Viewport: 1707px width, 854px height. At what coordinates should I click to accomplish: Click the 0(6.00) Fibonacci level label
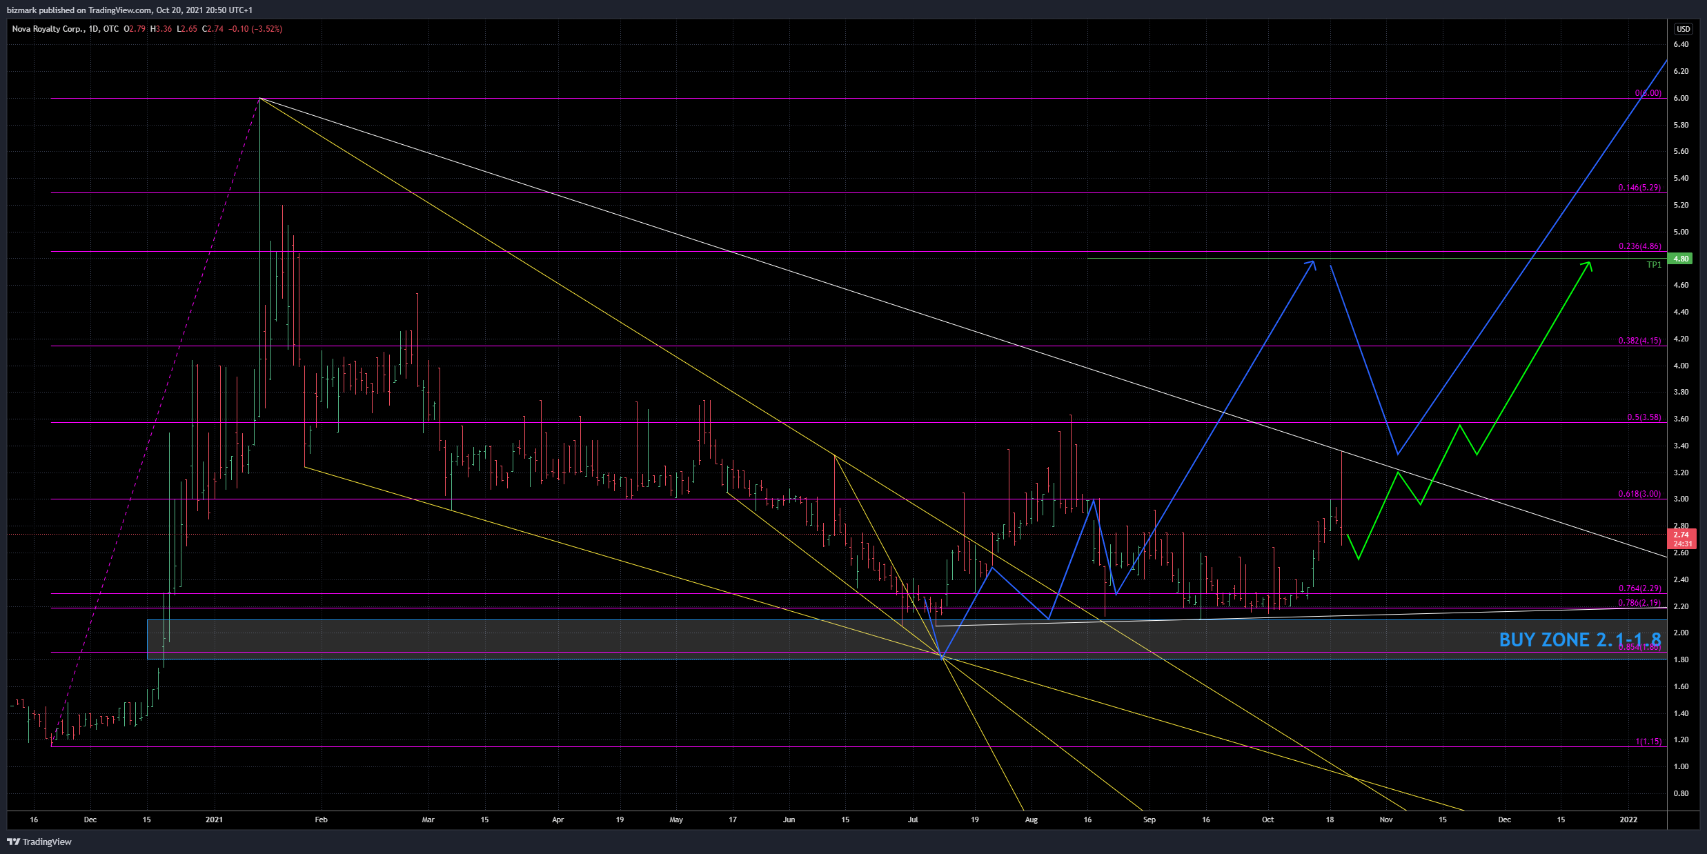click(1648, 93)
